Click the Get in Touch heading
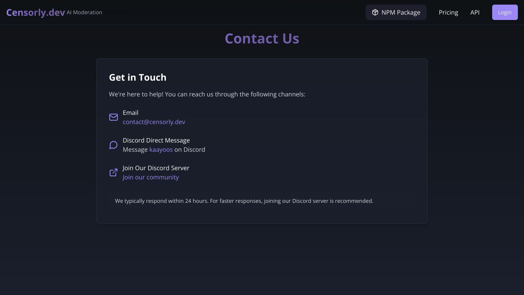The image size is (524, 295). [x=138, y=77]
